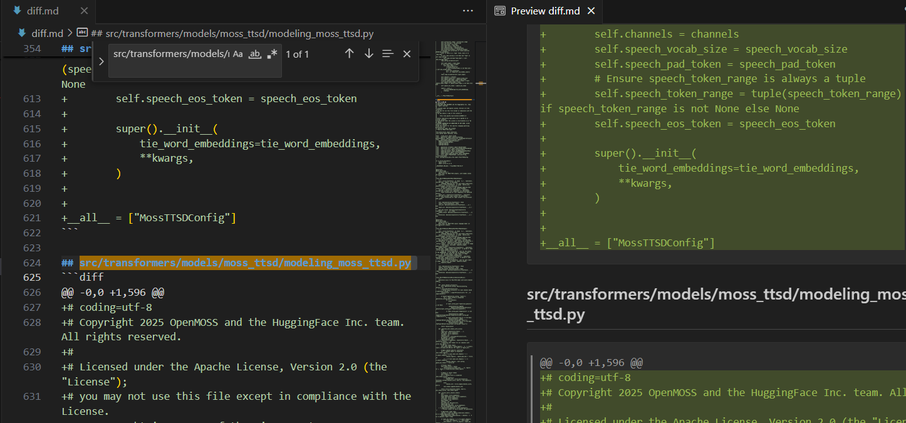Toggle Find in Selection icon

388,54
